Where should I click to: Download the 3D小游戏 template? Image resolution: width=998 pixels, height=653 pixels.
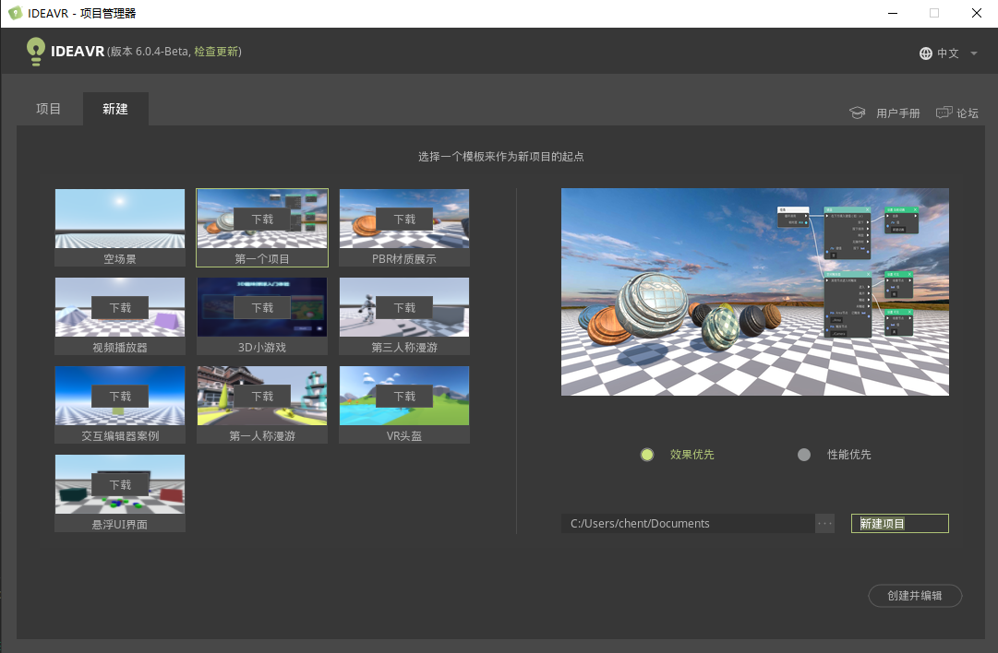pyautogui.click(x=262, y=308)
